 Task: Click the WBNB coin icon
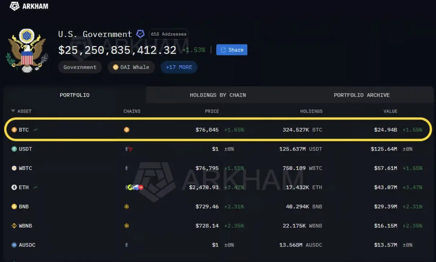pos(14,226)
